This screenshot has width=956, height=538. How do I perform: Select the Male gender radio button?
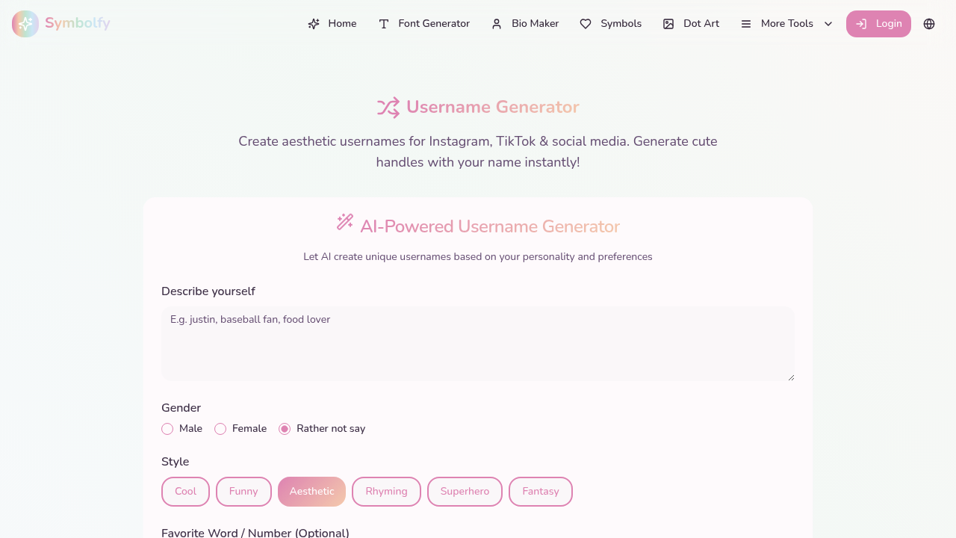[167, 428]
